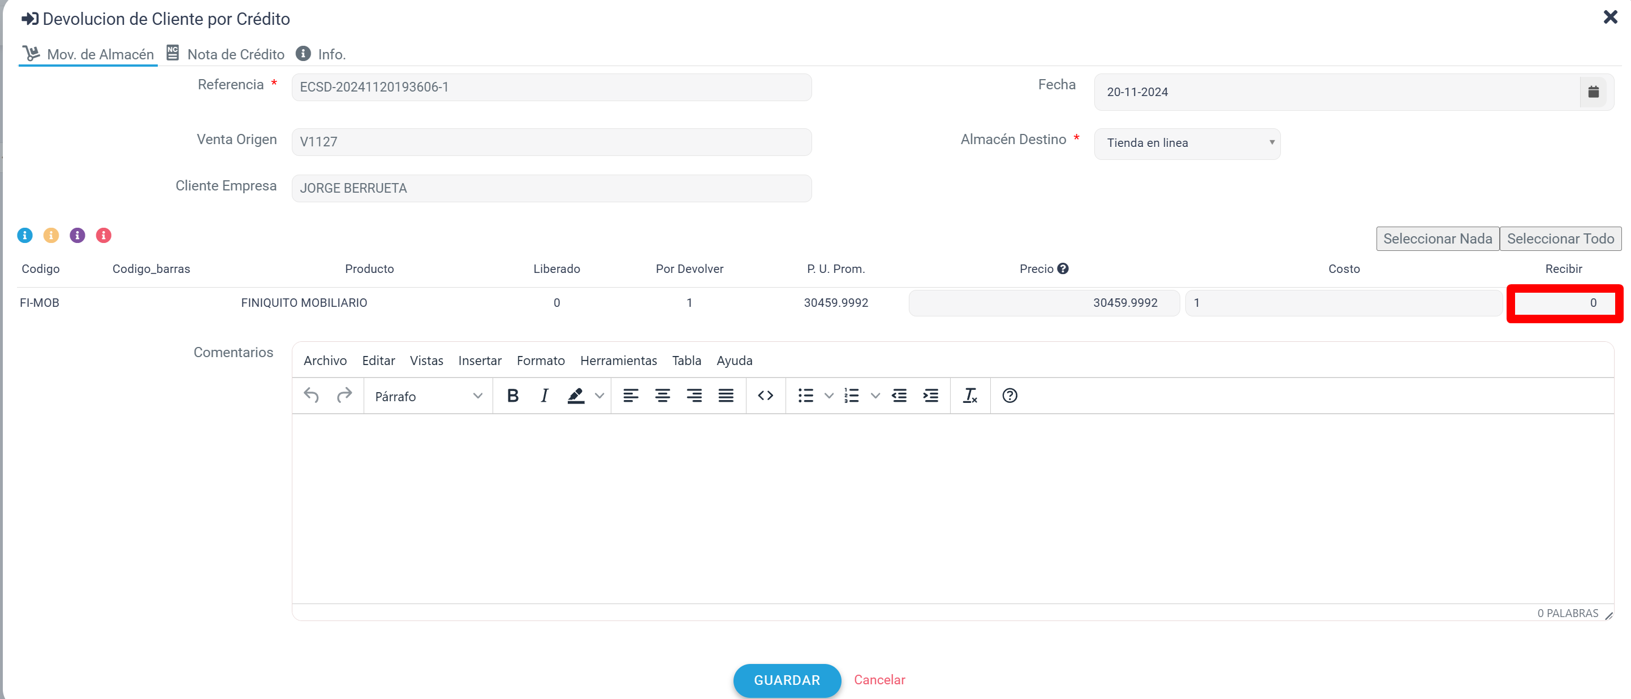Open Archivo menu in editor
The width and height of the screenshot is (1631, 699).
tap(325, 361)
